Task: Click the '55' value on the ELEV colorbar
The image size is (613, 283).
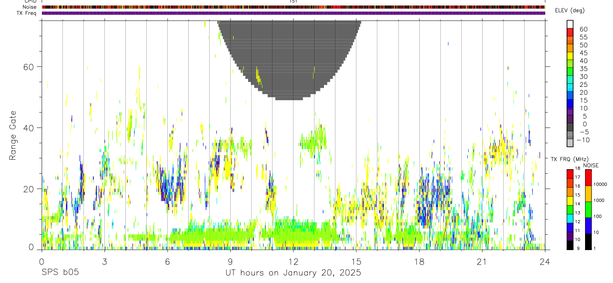Action: (x=584, y=37)
